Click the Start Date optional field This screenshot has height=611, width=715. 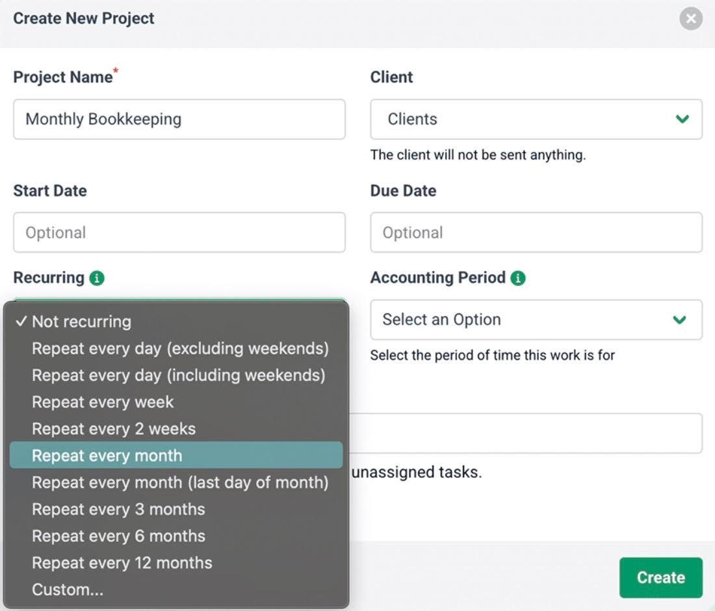pos(179,232)
